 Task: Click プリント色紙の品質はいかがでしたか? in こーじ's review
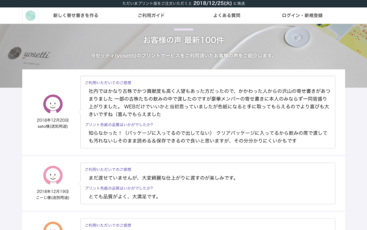(x=118, y=188)
